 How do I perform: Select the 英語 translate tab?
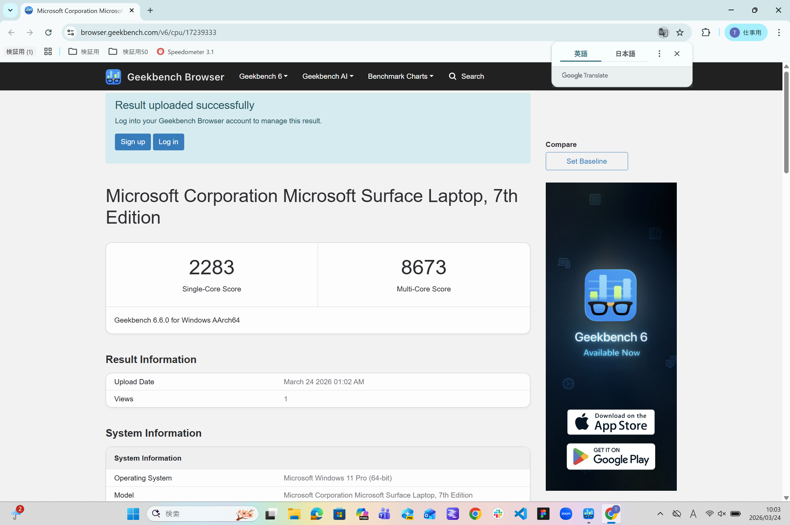(x=580, y=54)
